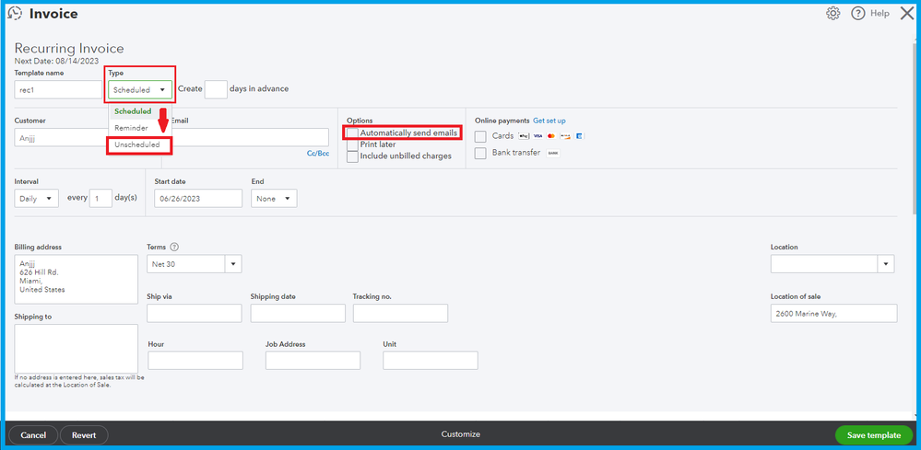Image resolution: width=921 pixels, height=450 pixels.
Task: Click the Discover card icon
Action: (x=565, y=136)
